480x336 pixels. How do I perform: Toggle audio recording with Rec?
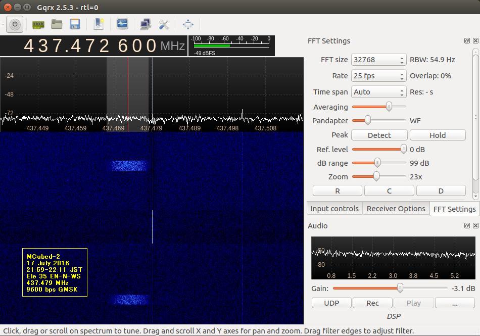coord(372,303)
